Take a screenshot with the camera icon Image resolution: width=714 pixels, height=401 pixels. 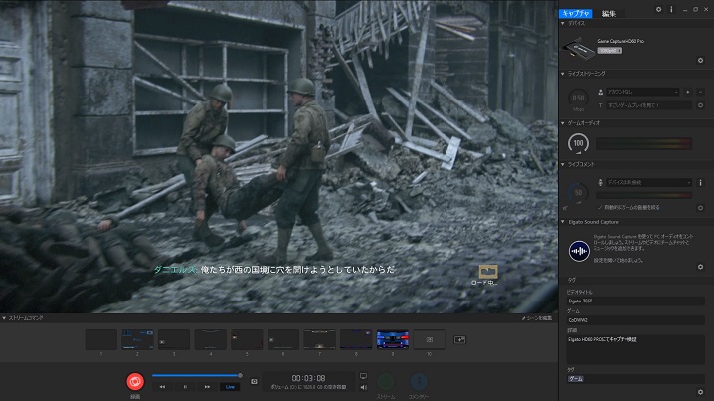[x=254, y=381]
